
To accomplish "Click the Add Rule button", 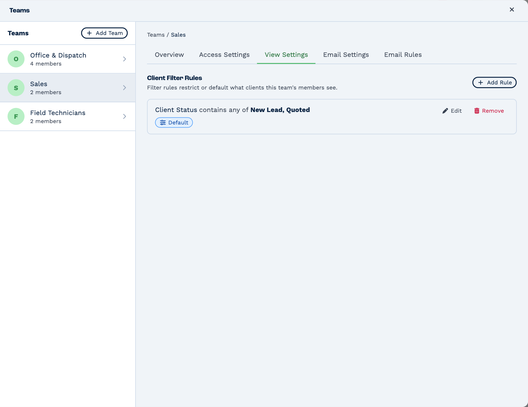I will click(494, 82).
